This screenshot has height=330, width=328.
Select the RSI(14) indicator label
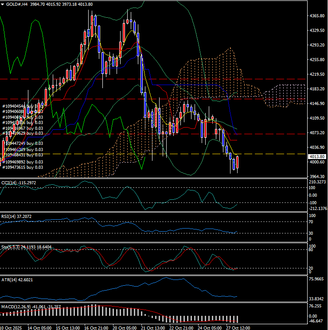coord(9,216)
